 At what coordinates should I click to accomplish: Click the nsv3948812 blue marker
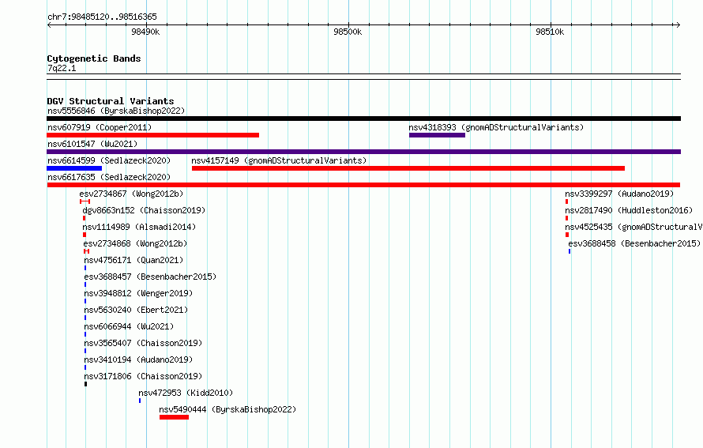[x=85, y=301]
